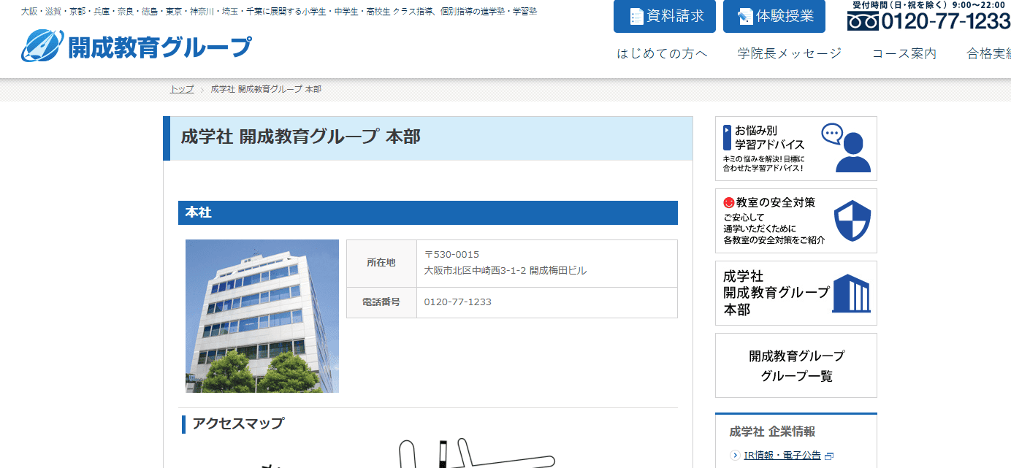Click the red smiley icon by 教室の安全対策

(728, 202)
